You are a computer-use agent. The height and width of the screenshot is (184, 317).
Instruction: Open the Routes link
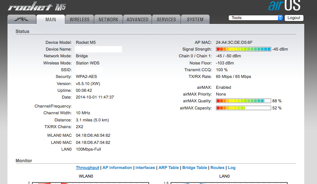[x=217, y=168]
